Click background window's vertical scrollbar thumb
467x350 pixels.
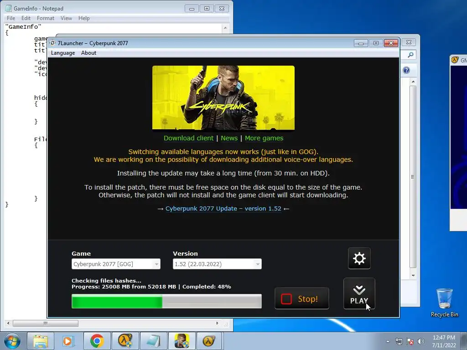click(x=413, y=177)
